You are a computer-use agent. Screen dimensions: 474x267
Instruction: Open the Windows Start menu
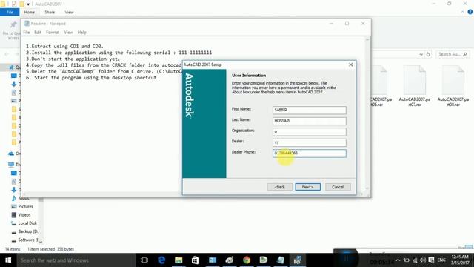point(8,260)
